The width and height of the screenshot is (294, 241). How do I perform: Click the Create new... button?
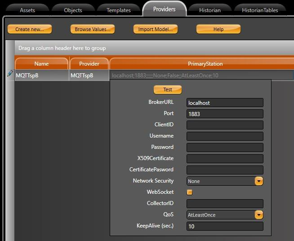click(30, 29)
